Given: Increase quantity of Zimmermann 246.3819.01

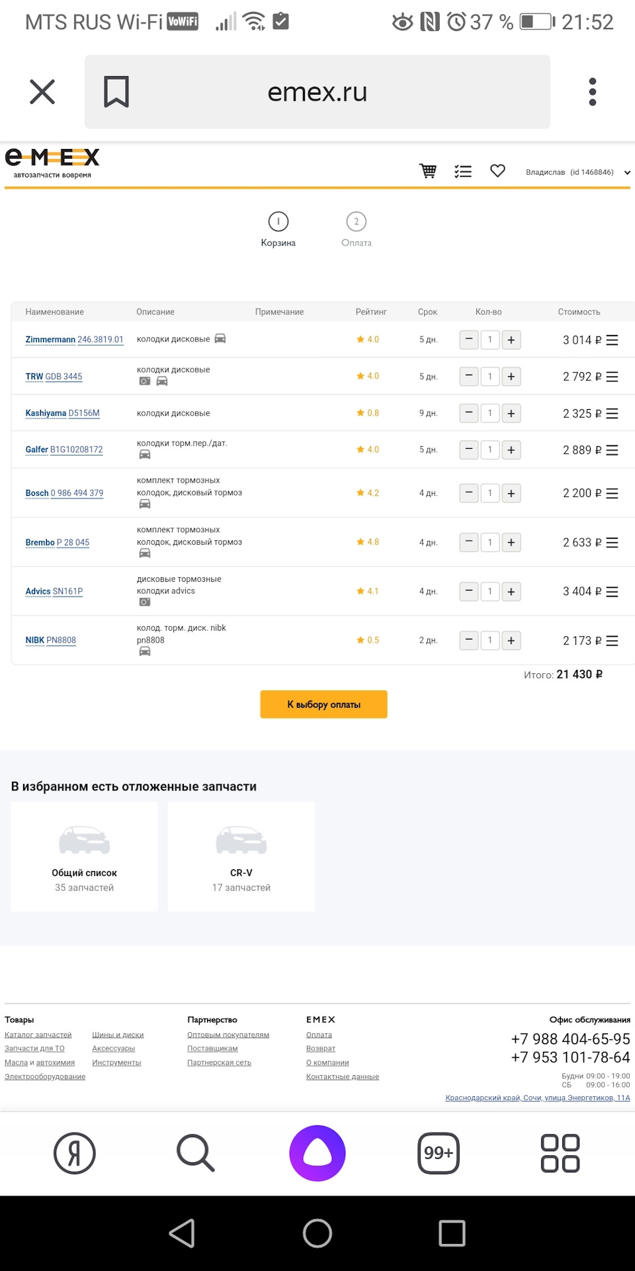Looking at the screenshot, I should point(511,340).
